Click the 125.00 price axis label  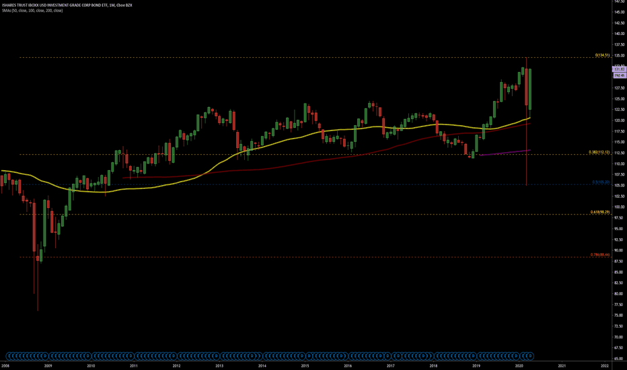tap(620, 99)
